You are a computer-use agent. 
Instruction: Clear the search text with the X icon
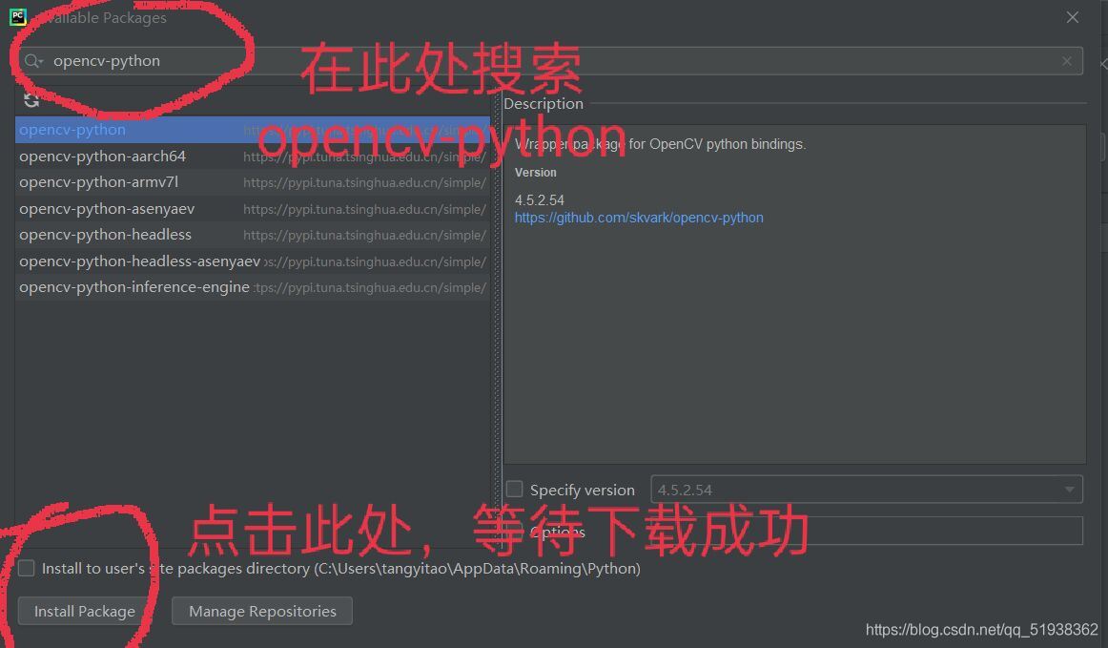[1067, 61]
